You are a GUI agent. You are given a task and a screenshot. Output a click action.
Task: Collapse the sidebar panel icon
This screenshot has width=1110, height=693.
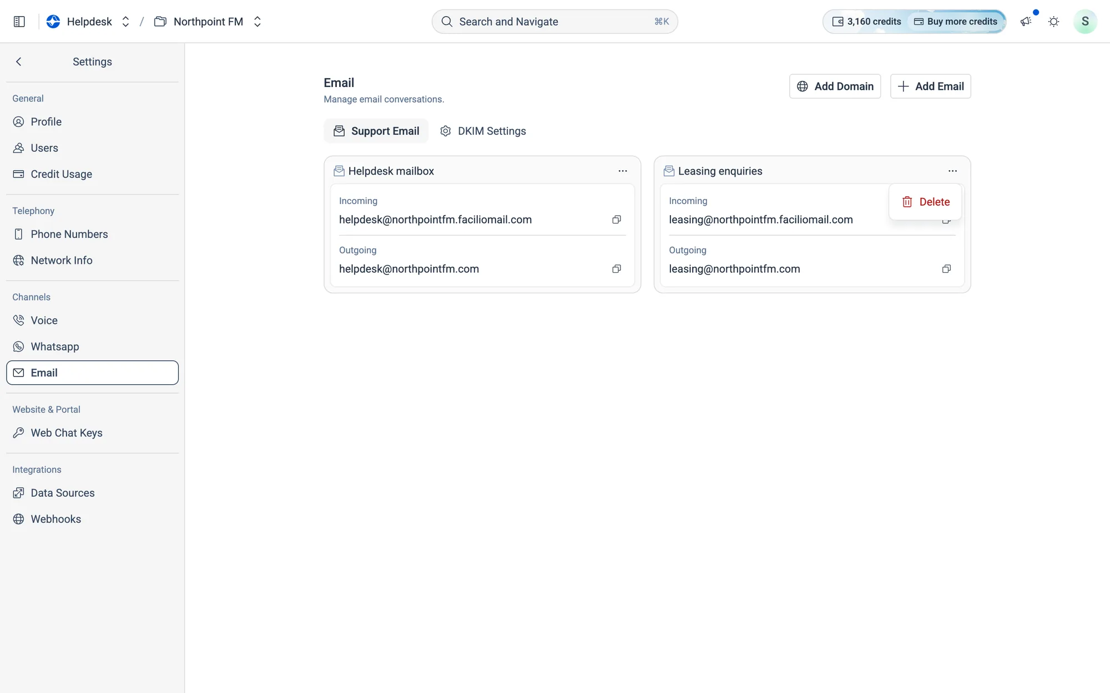tap(19, 22)
